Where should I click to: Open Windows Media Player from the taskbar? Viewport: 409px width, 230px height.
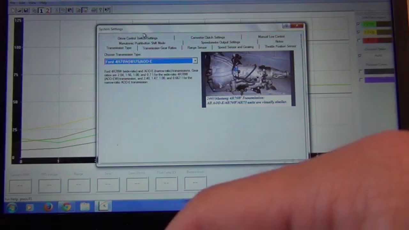tap(29, 208)
